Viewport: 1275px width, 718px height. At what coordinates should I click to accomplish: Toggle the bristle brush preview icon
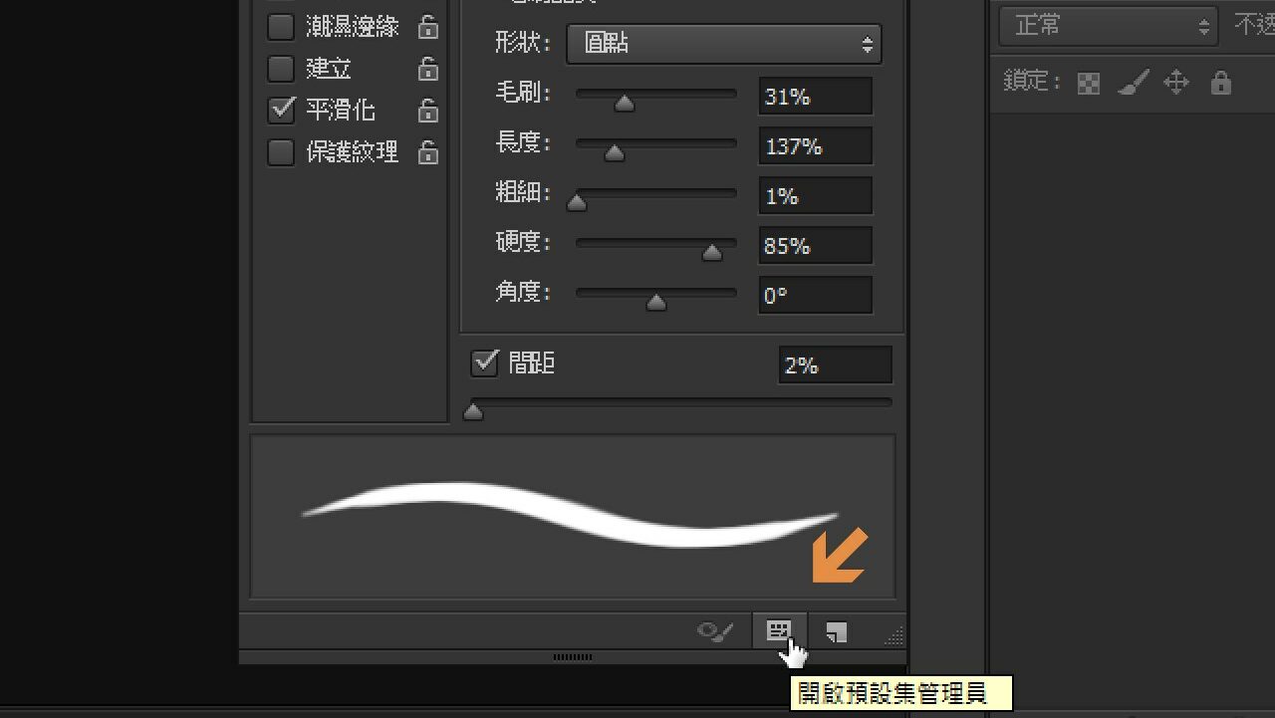point(715,631)
